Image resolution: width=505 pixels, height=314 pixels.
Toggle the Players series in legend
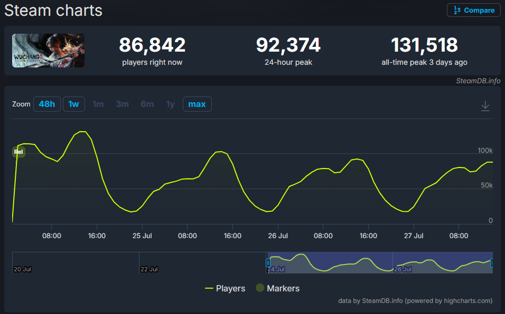225,288
